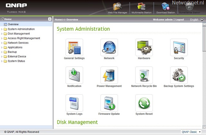This screenshot has width=206, height=135.
Task: Select External Device in sidebar tree
Action: click(x=17, y=56)
